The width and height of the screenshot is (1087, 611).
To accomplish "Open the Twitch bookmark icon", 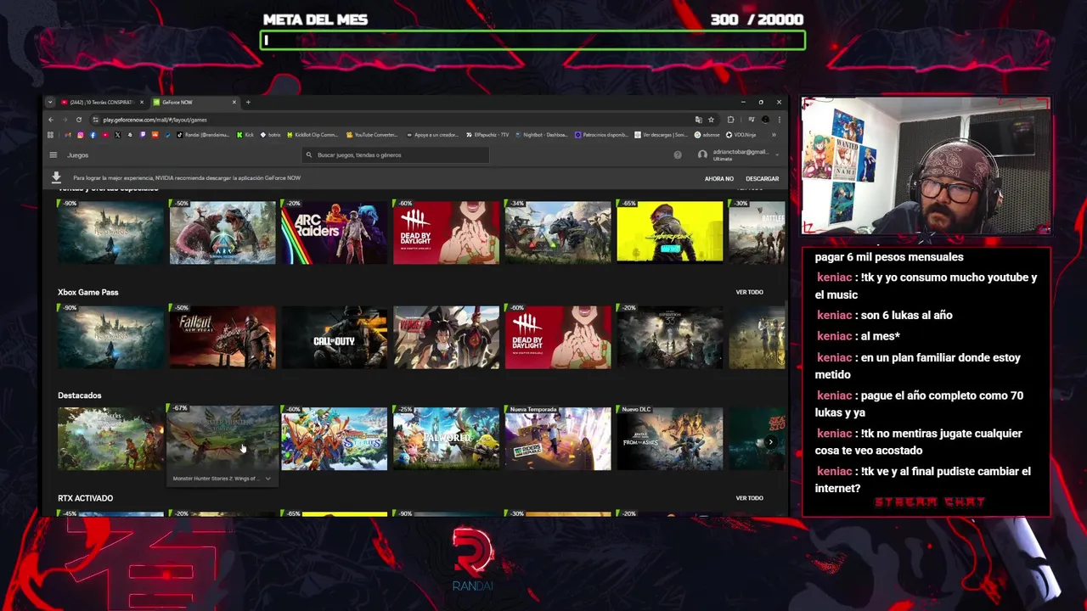I will click(143, 135).
